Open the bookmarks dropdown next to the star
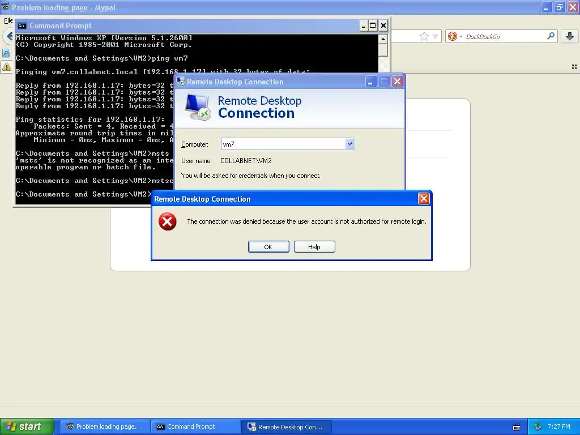The height and width of the screenshot is (435, 580). pyautogui.click(x=436, y=36)
